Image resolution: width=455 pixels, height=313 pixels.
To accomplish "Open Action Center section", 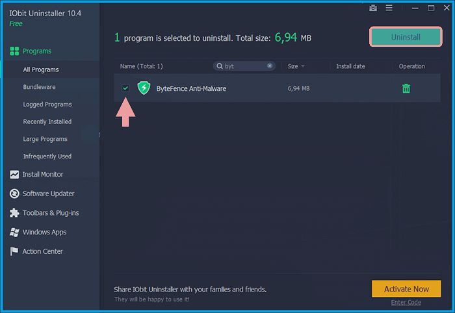I will [x=42, y=251].
